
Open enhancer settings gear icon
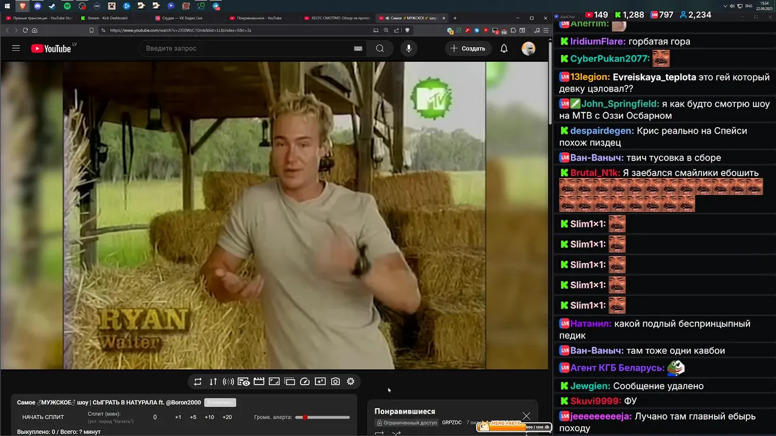(x=350, y=381)
